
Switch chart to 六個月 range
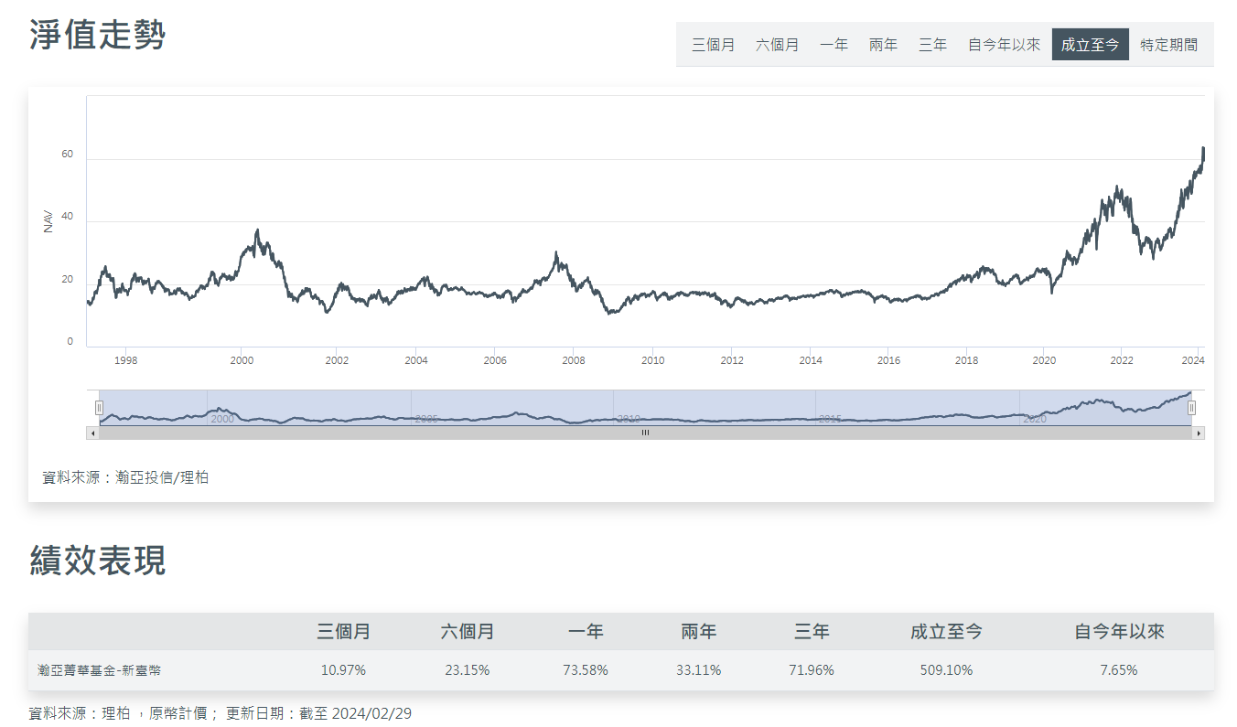click(x=777, y=44)
